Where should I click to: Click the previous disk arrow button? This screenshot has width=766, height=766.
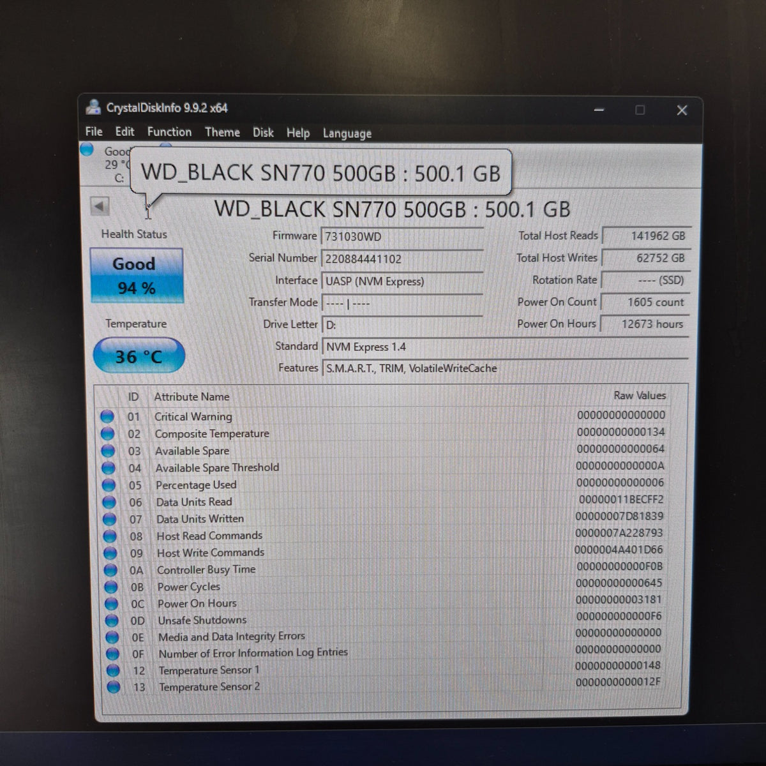pyautogui.click(x=100, y=206)
